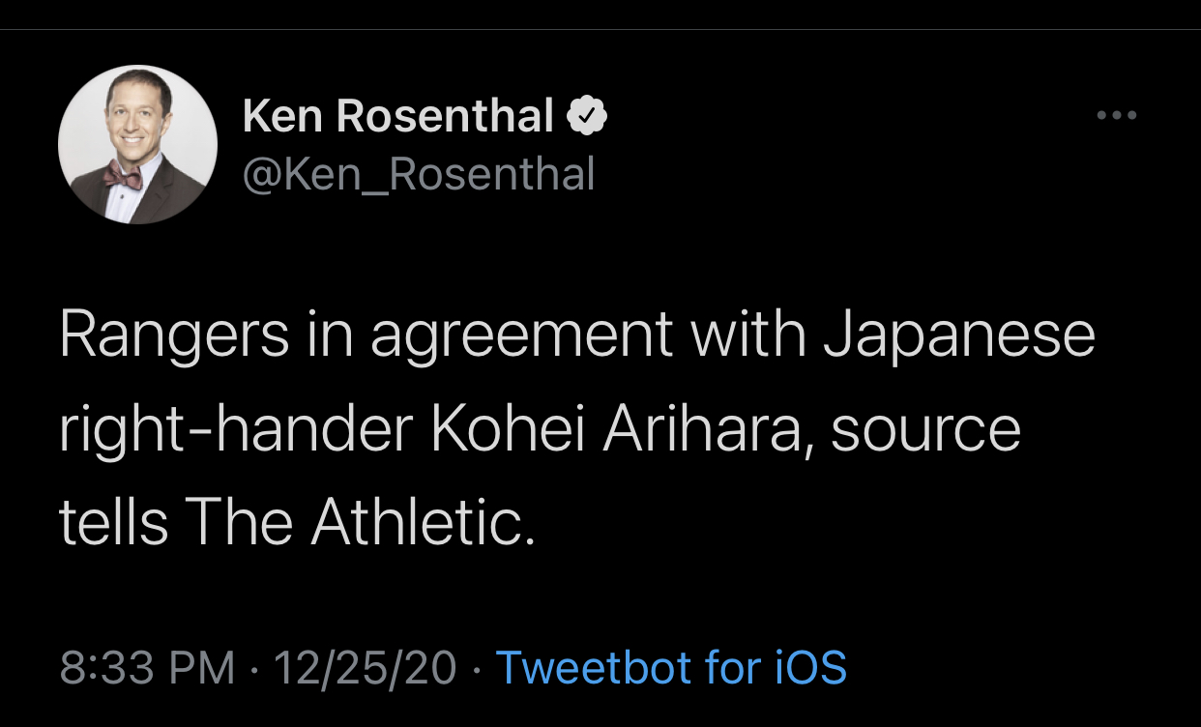Image resolution: width=1201 pixels, height=727 pixels.
Task: Click the word source in the tweet
Action: coord(925,430)
